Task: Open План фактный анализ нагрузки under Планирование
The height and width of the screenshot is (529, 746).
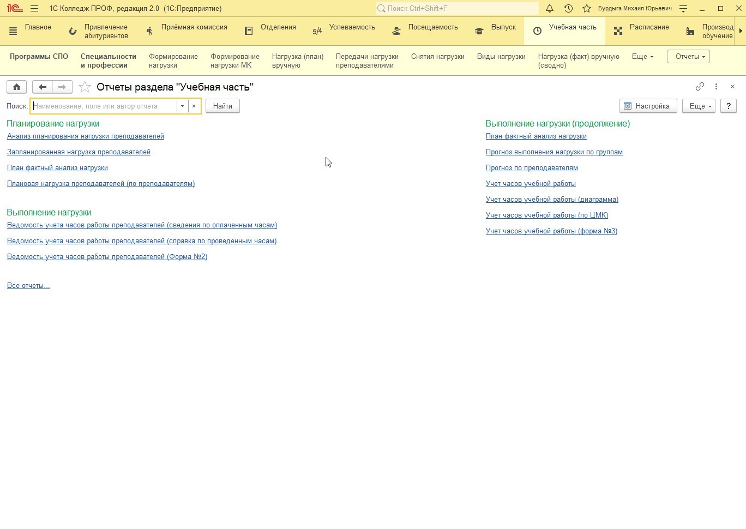Action: click(57, 168)
